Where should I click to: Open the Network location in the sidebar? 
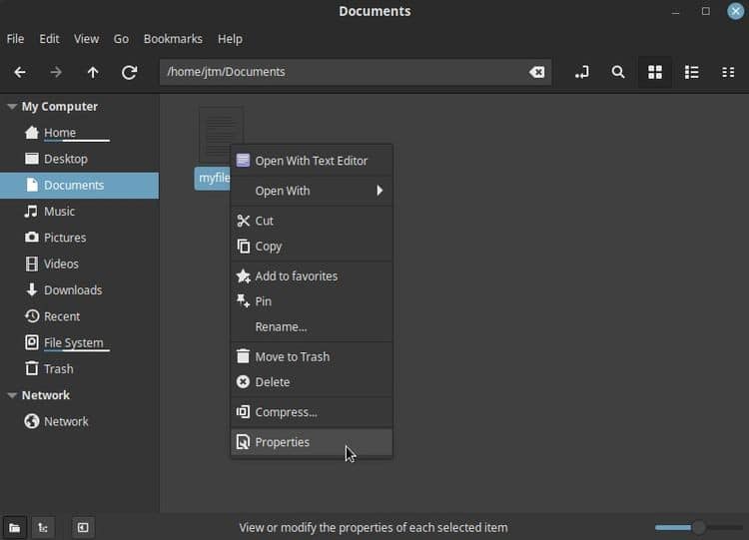(x=79, y=421)
